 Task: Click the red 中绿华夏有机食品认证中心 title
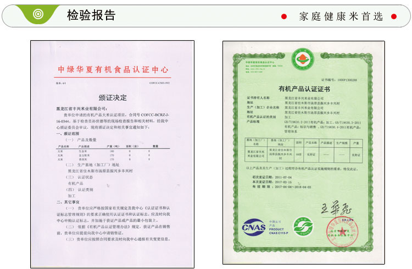click(x=113, y=70)
